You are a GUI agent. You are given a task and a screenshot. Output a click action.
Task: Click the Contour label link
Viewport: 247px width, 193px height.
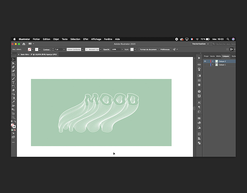click(x=47, y=49)
